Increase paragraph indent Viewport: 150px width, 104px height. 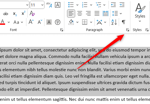tap(122, 5)
